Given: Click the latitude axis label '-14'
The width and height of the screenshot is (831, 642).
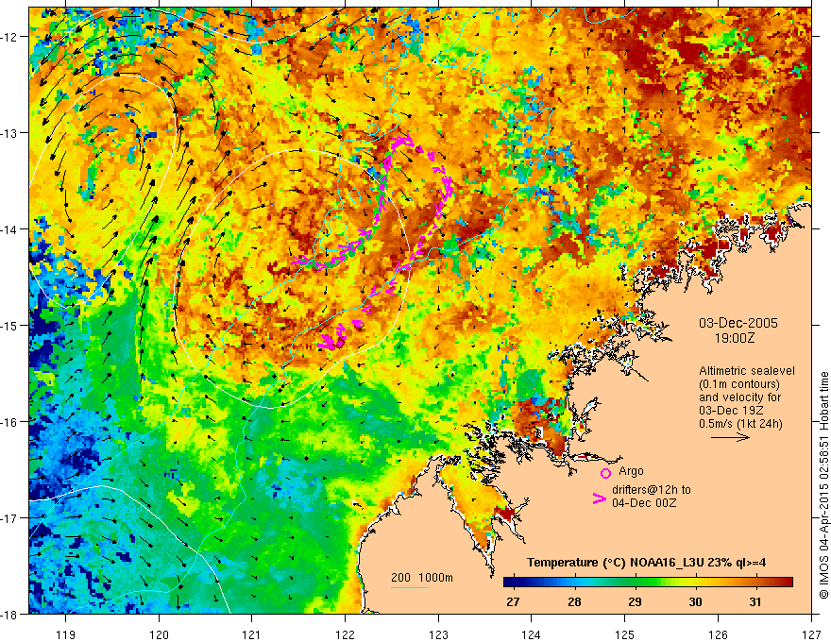Looking at the screenshot, I should 10,229.
